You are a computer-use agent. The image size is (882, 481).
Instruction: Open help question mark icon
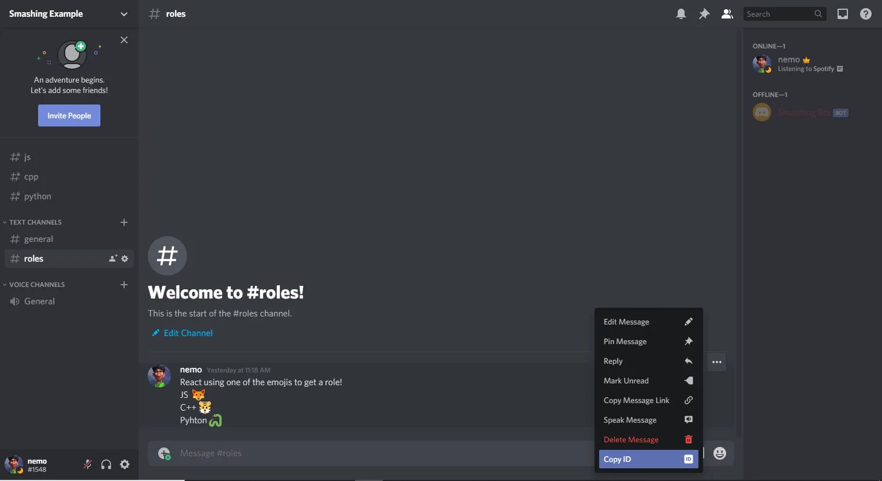coord(866,14)
